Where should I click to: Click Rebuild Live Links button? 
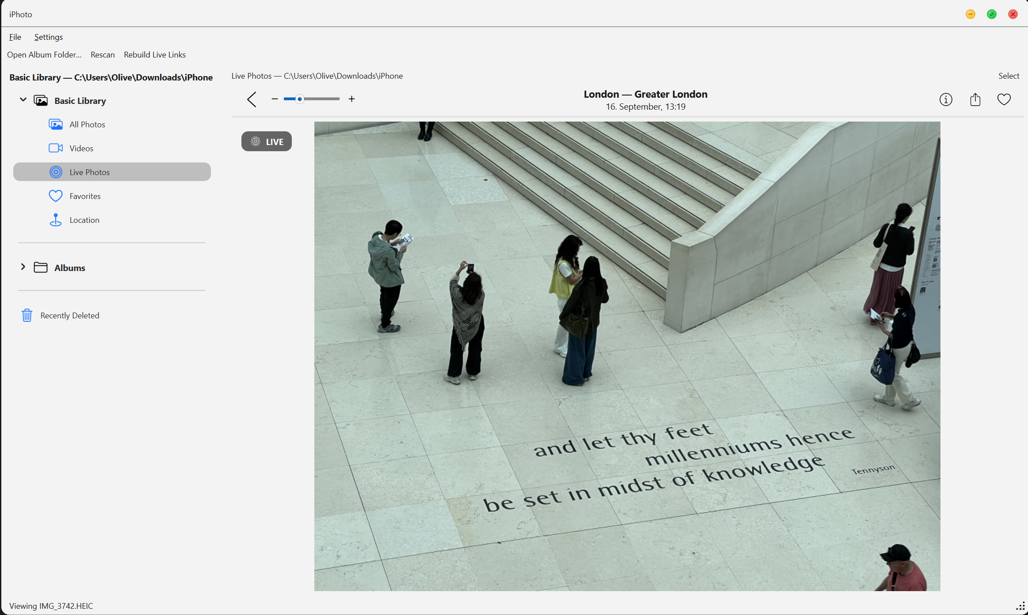tap(155, 54)
